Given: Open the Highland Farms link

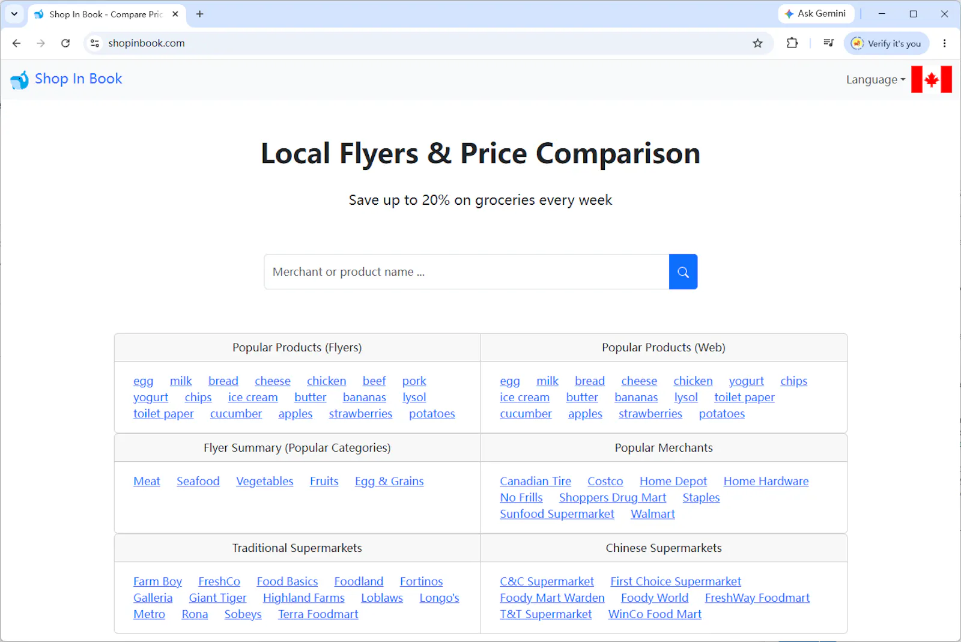Looking at the screenshot, I should pyautogui.click(x=304, y=598).
